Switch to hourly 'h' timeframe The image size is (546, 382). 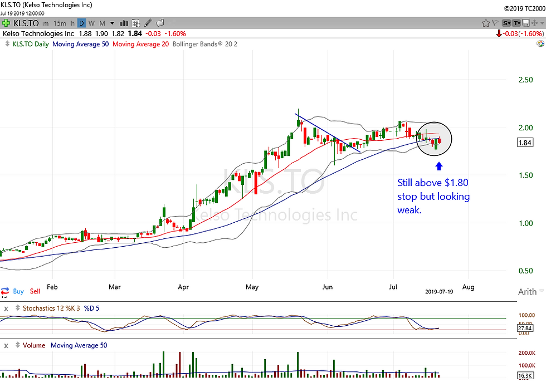72,23
